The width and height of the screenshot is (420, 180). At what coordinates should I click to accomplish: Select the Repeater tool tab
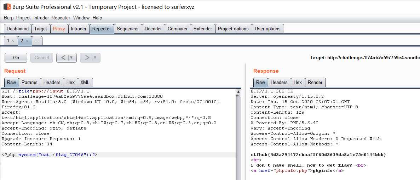click(x=102, y=29)
